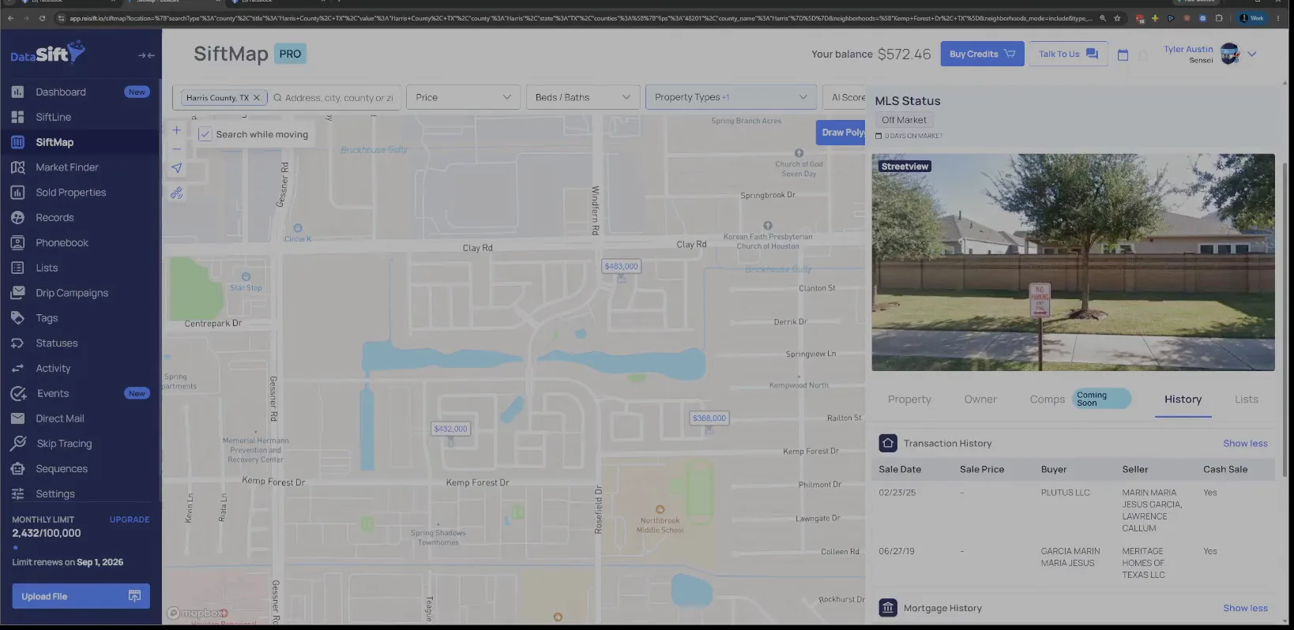Viewport: 1294px width, 630px height.
Task: Open the Beds / Baths dropdown
Action: pos(582,97)
